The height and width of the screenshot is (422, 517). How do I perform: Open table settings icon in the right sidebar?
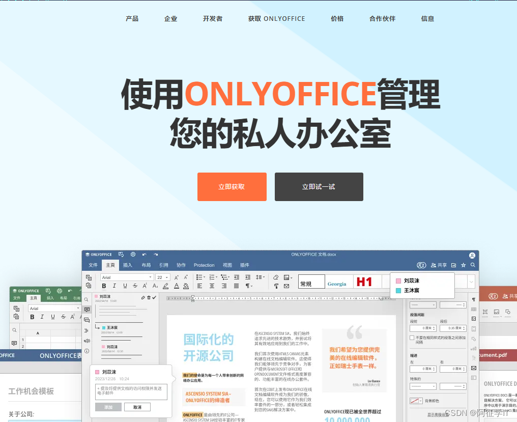click(473, 308)
